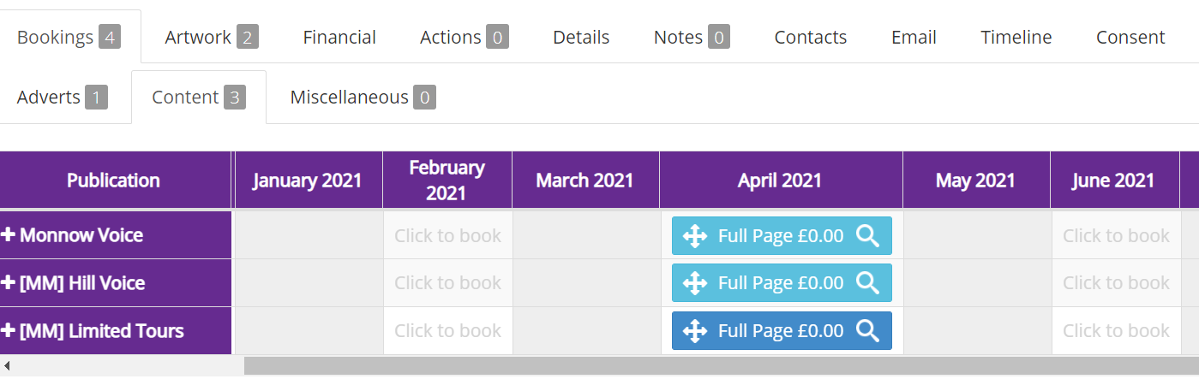
Task: Open the Consent tab
Action: coord(1130,37)
